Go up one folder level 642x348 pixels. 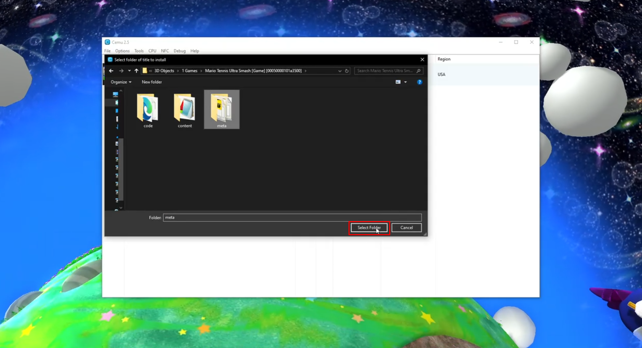pyautogui.click(x=136, y=71)
